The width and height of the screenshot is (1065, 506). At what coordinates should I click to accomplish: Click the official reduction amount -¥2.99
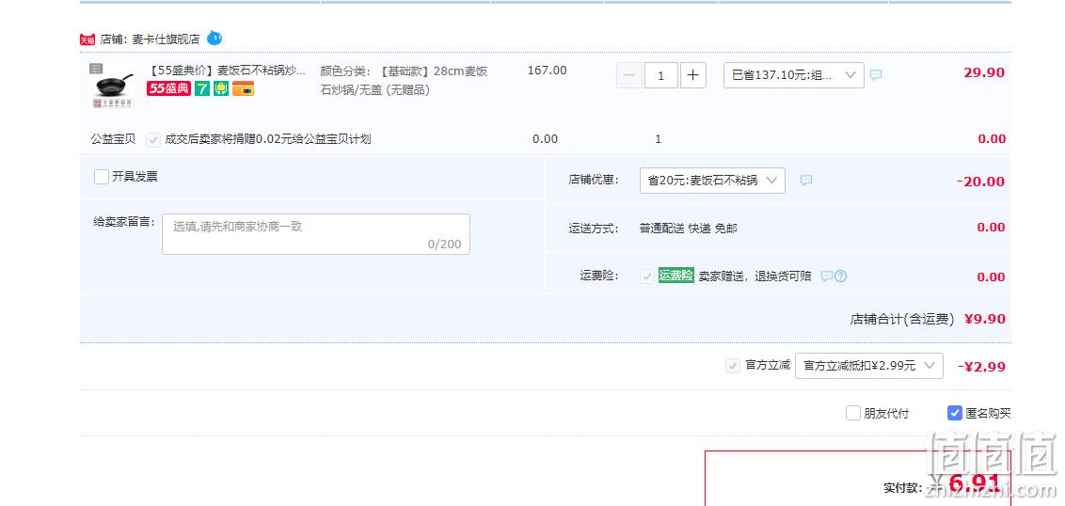(x=981, y=367)
